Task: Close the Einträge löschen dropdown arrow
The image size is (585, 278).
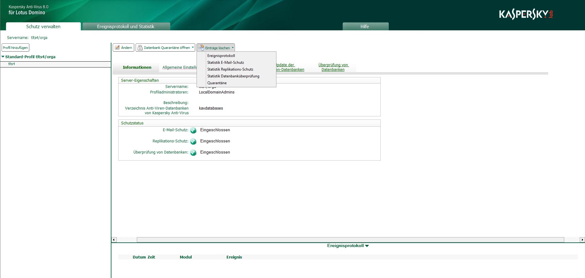Action: click(233, 48)
